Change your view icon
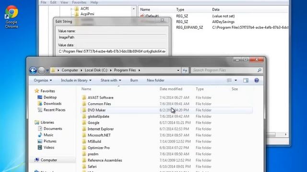307x172 pixels. click(x=229, y=80)
